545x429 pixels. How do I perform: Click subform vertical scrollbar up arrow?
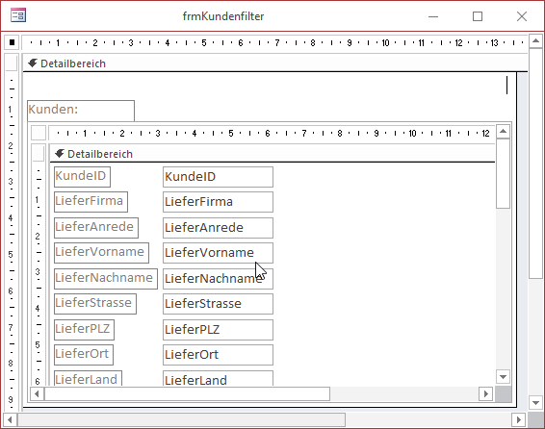click(503, 131)
